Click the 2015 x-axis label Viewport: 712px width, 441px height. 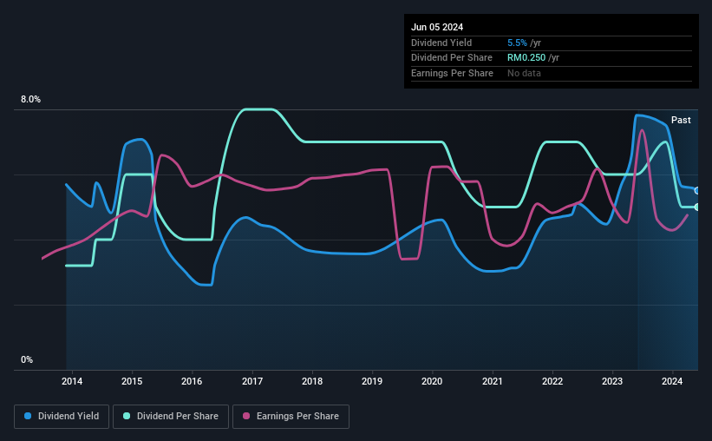(132, 381)
